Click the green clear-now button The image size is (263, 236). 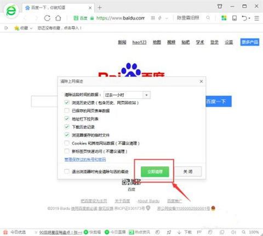click(x=155, y=172)
